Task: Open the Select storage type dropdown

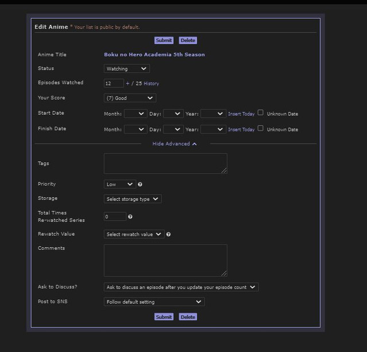Action: (132, 199)
